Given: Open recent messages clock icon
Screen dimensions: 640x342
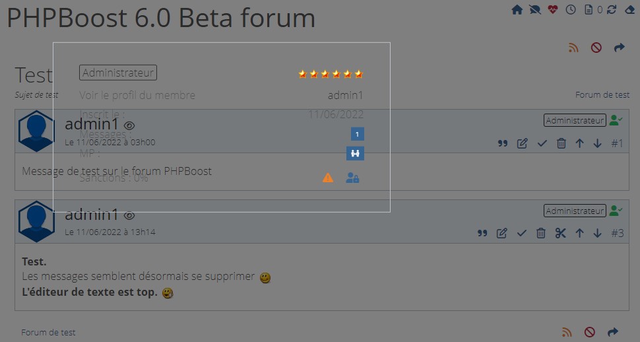Looking at the screenshot, I should (571, 10).
